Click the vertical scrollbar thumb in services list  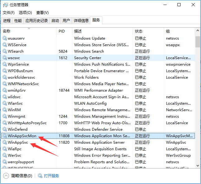coord(198,42)
